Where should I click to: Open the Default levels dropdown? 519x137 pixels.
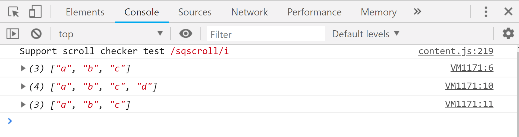tap(366, 34)
